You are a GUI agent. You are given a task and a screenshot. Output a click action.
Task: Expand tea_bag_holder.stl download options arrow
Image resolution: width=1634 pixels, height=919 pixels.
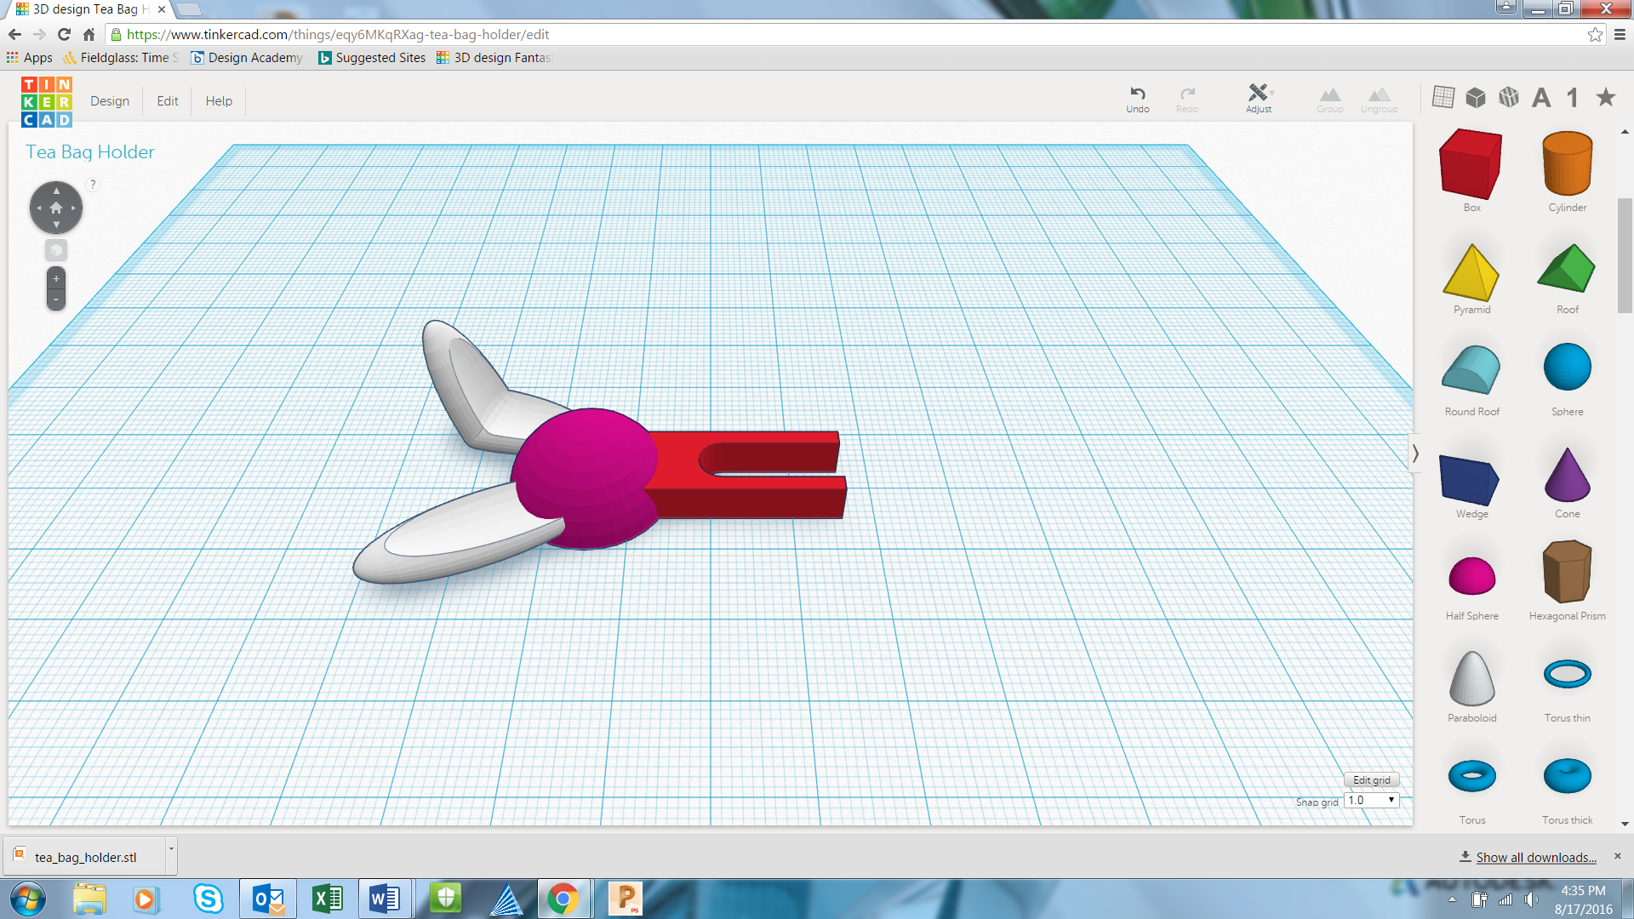pyautogui.click(x=171, y=849)
